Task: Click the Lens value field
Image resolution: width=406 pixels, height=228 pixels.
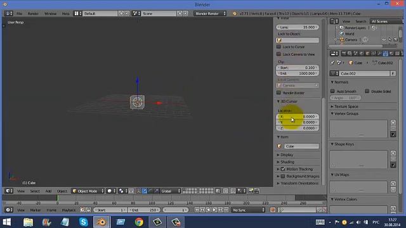Action: [298, 27]
